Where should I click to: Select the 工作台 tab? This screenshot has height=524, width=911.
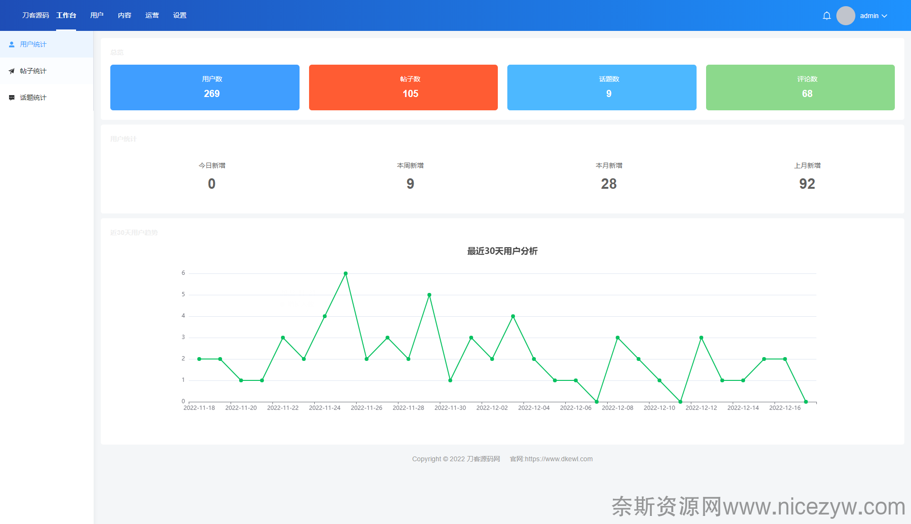click(66, 15)
